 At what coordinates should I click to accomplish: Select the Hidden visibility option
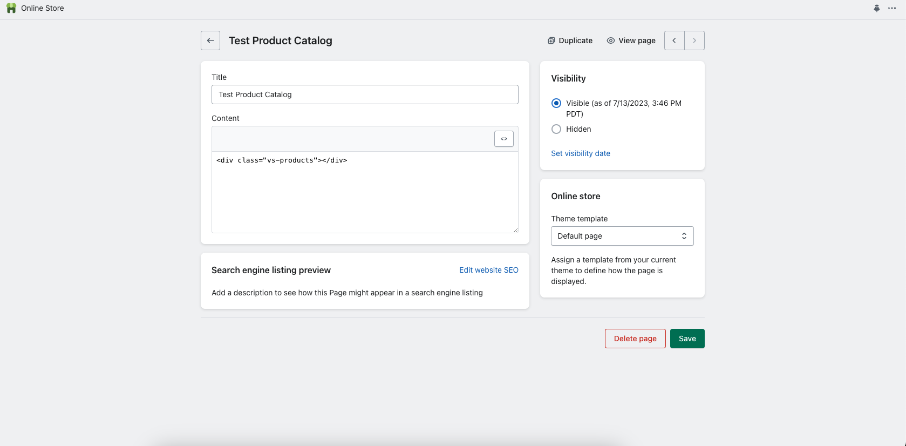tap(556, 129)
